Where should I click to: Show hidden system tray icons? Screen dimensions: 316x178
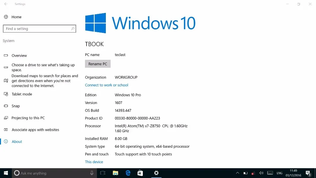[x=238, y=173]
